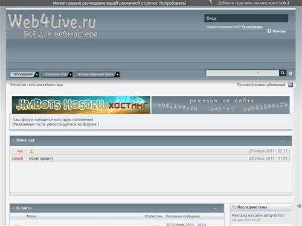Click the clock icon beside 21 Июль 2011 - 14:01
Viewport: 302px width, 226px height.
(168, 225)
